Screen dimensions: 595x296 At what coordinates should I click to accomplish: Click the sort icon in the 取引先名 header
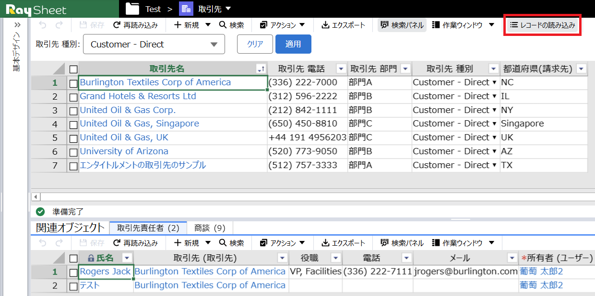point(261,69)
